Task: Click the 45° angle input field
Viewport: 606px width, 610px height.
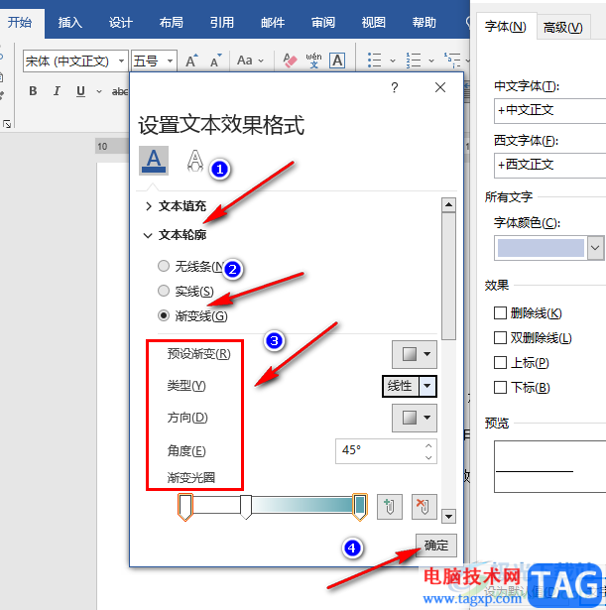Action: pos(379,451)
